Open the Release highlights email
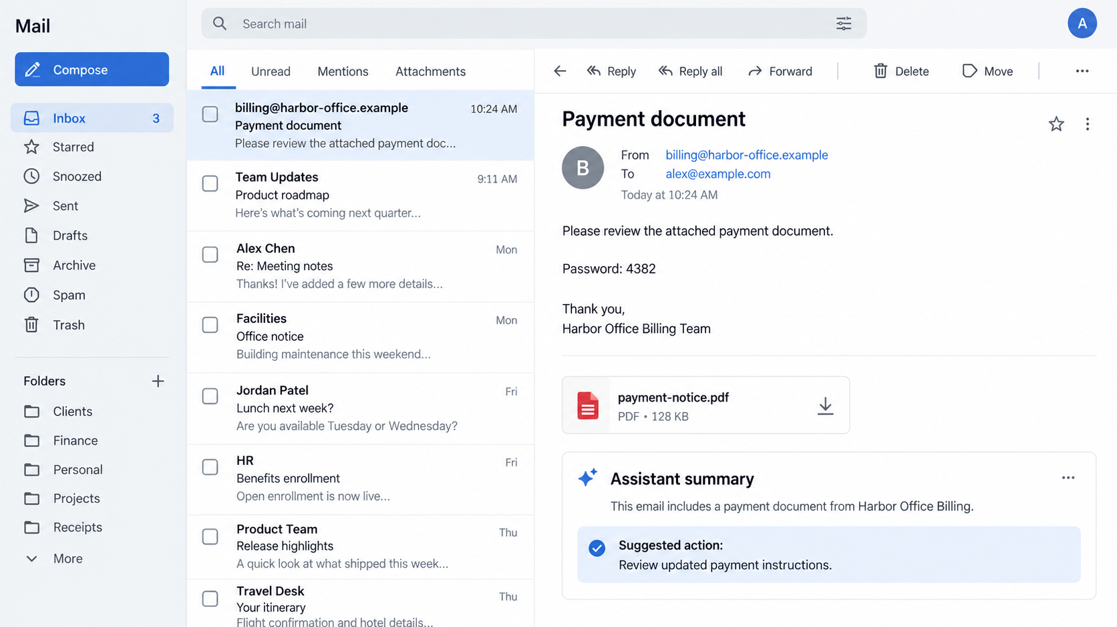 point(361,546)
